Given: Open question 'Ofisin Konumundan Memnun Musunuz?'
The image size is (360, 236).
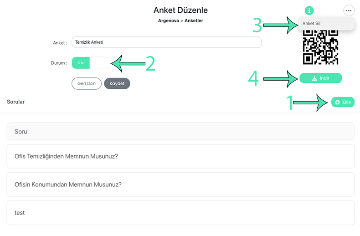Looking at the screenshot, I should coord(180,185).
